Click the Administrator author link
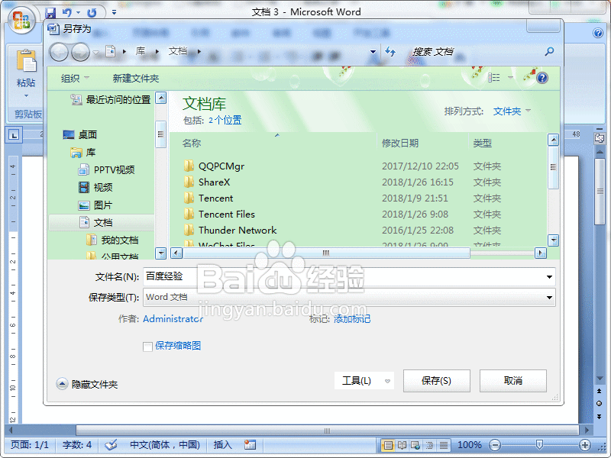This screenshot has height=458, width=611. coord(173,319)
